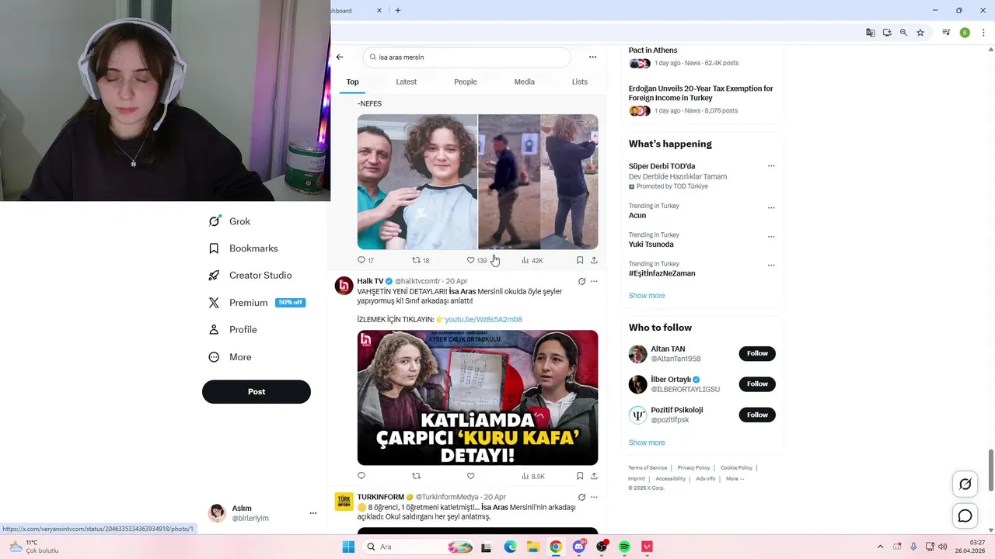Open Discord from the taskbar
Image resolution: width=995 pixels, height=559 pixels.
click(579, 547)
